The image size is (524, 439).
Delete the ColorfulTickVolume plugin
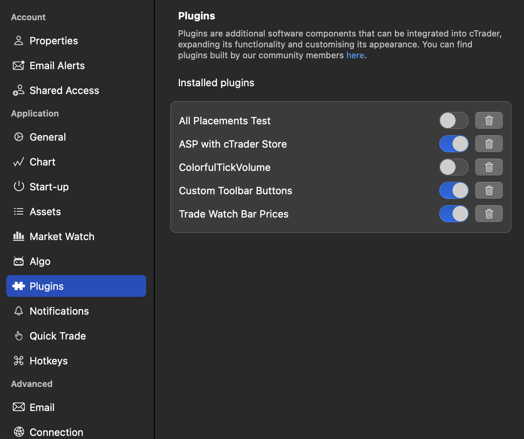(489, 167)
